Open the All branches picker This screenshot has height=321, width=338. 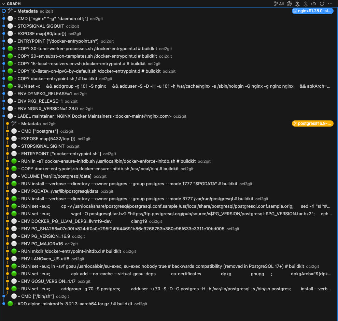(279, 4)
